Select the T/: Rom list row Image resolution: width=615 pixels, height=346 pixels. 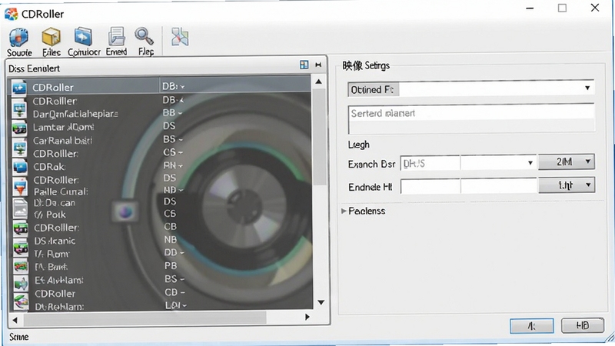pyautogui.click(x=162, y=254)
